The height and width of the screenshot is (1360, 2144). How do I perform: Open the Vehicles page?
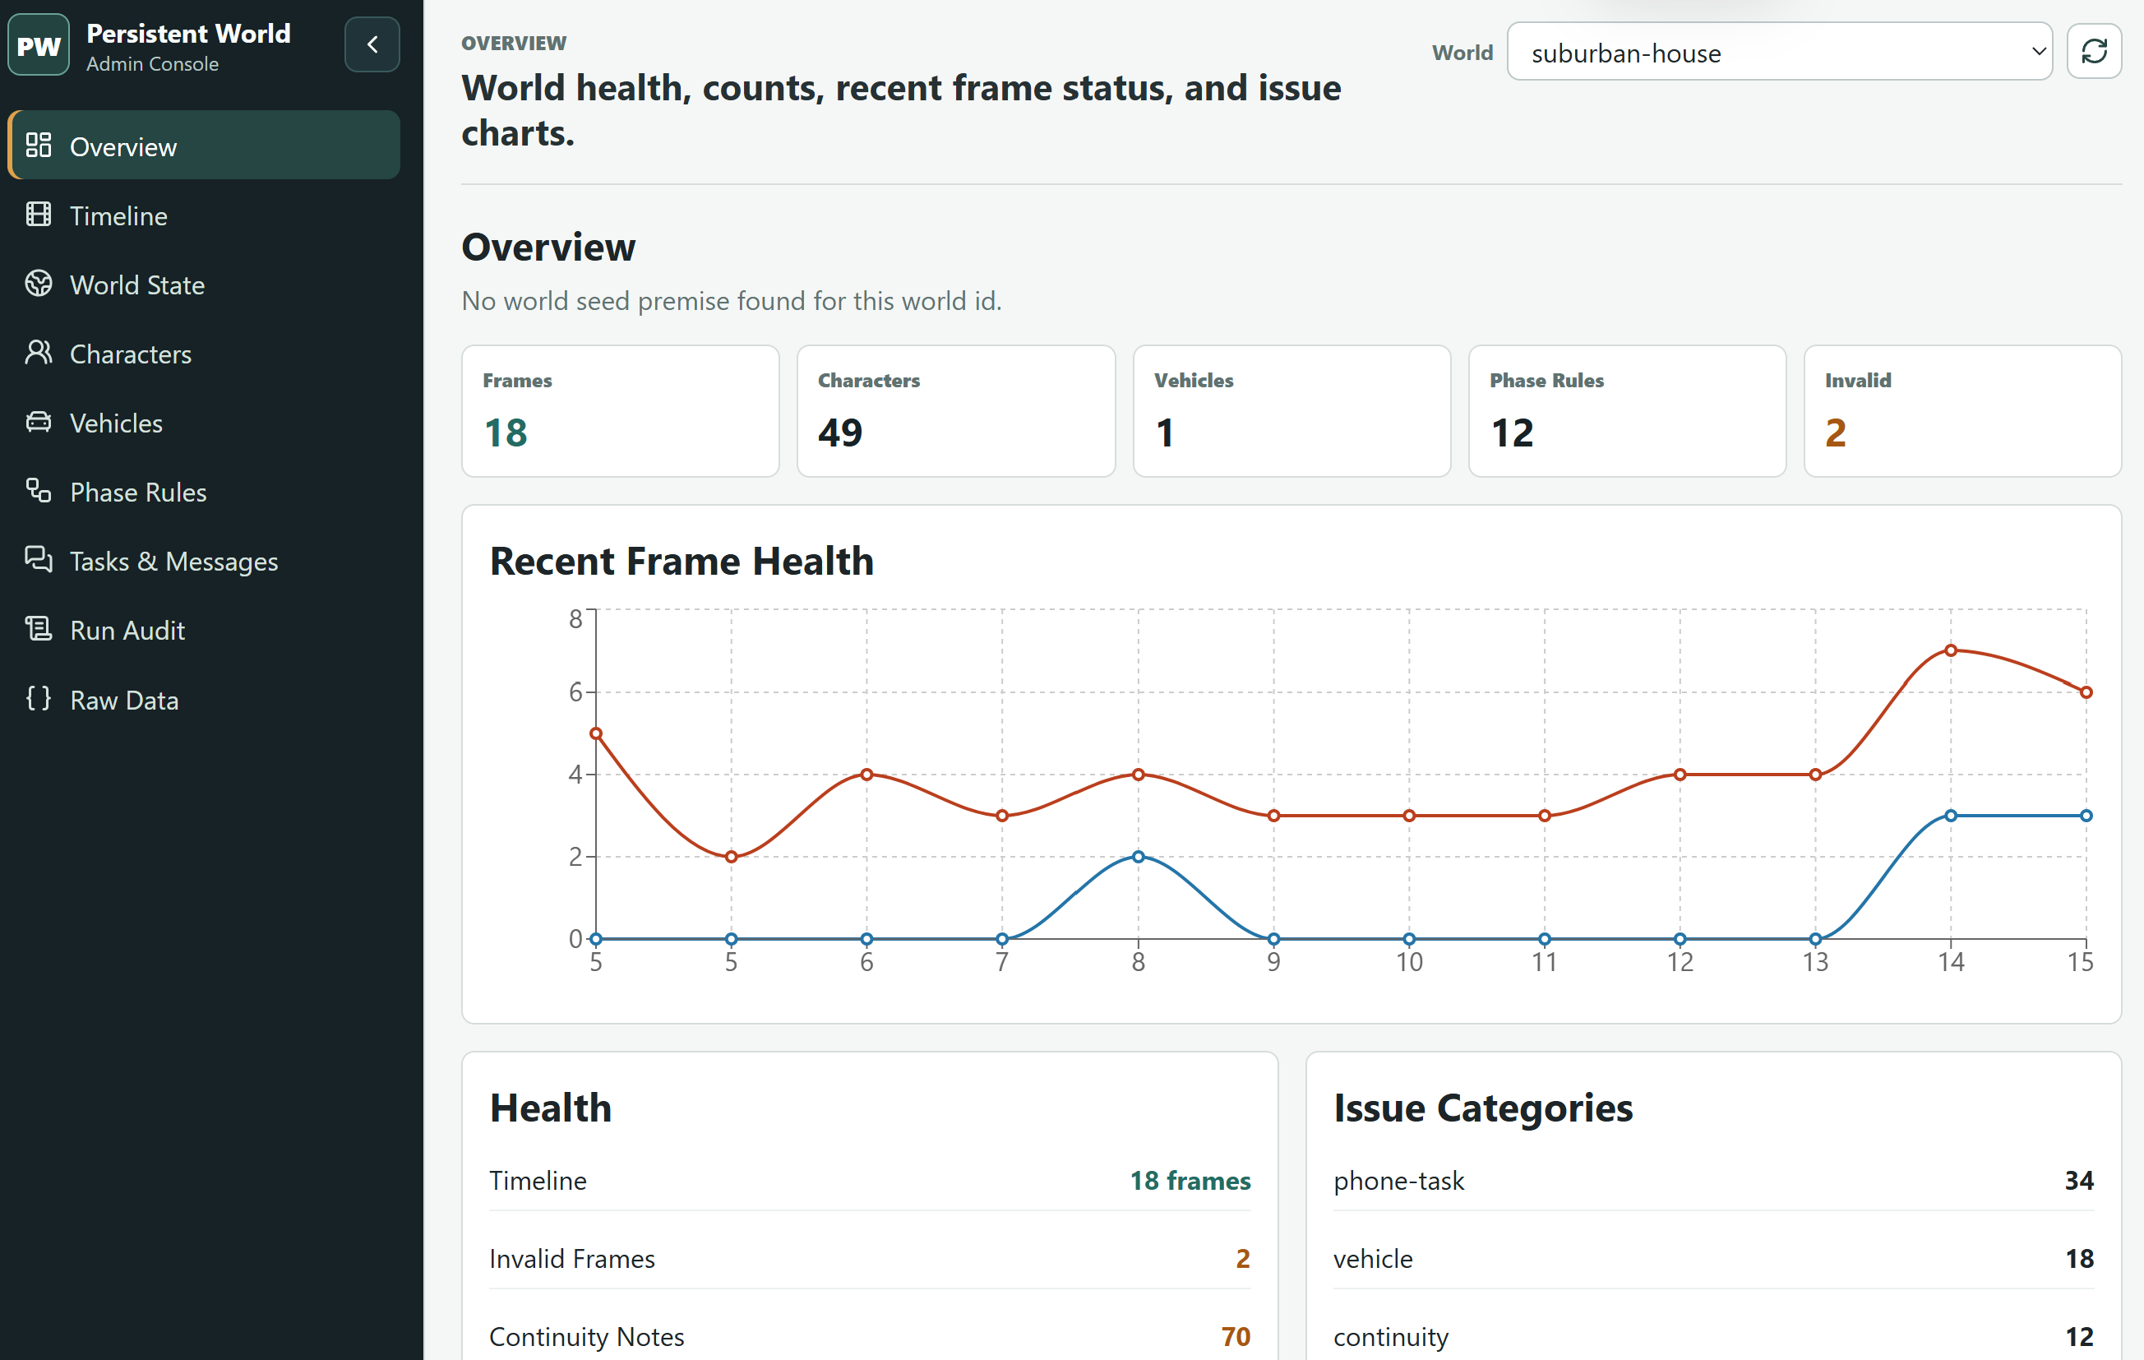204,422
